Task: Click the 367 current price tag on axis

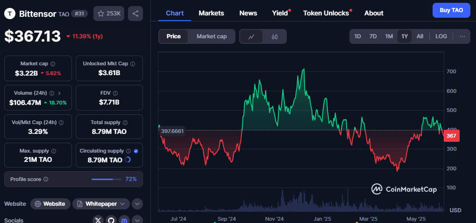Action: [x=451, y=136]
